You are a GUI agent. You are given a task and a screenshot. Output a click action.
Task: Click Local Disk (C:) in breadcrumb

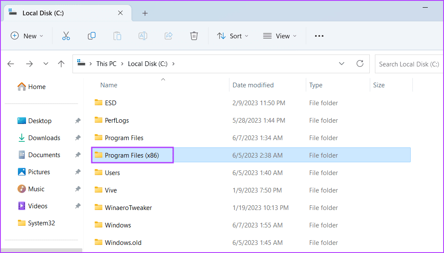pos(148,64)
